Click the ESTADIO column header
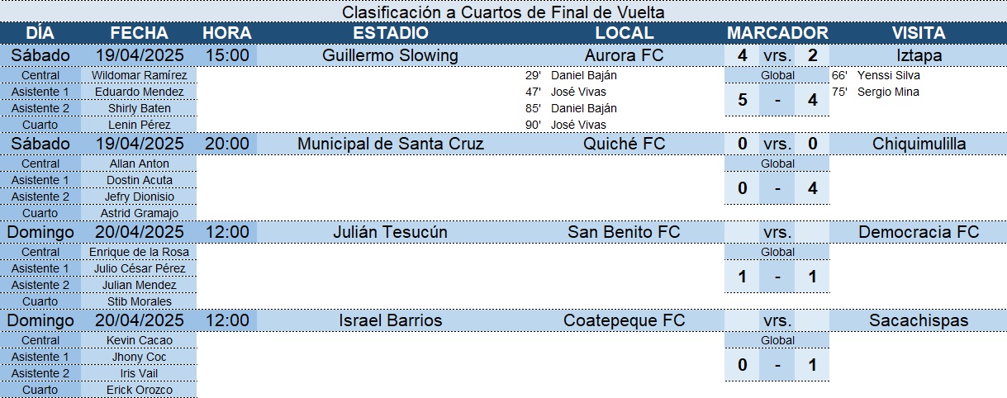 pyautogui.click(x=391, y=33)
